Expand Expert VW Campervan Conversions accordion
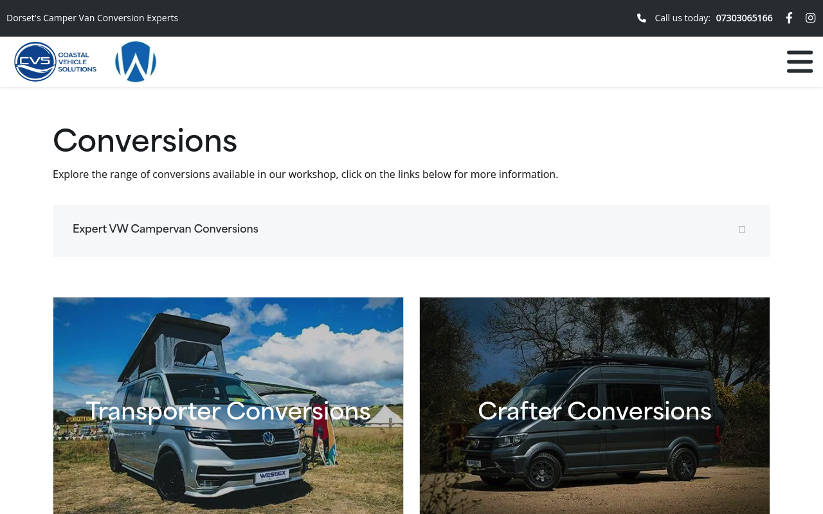This screenshot has height=514, width=823. (x=411, y=231)
